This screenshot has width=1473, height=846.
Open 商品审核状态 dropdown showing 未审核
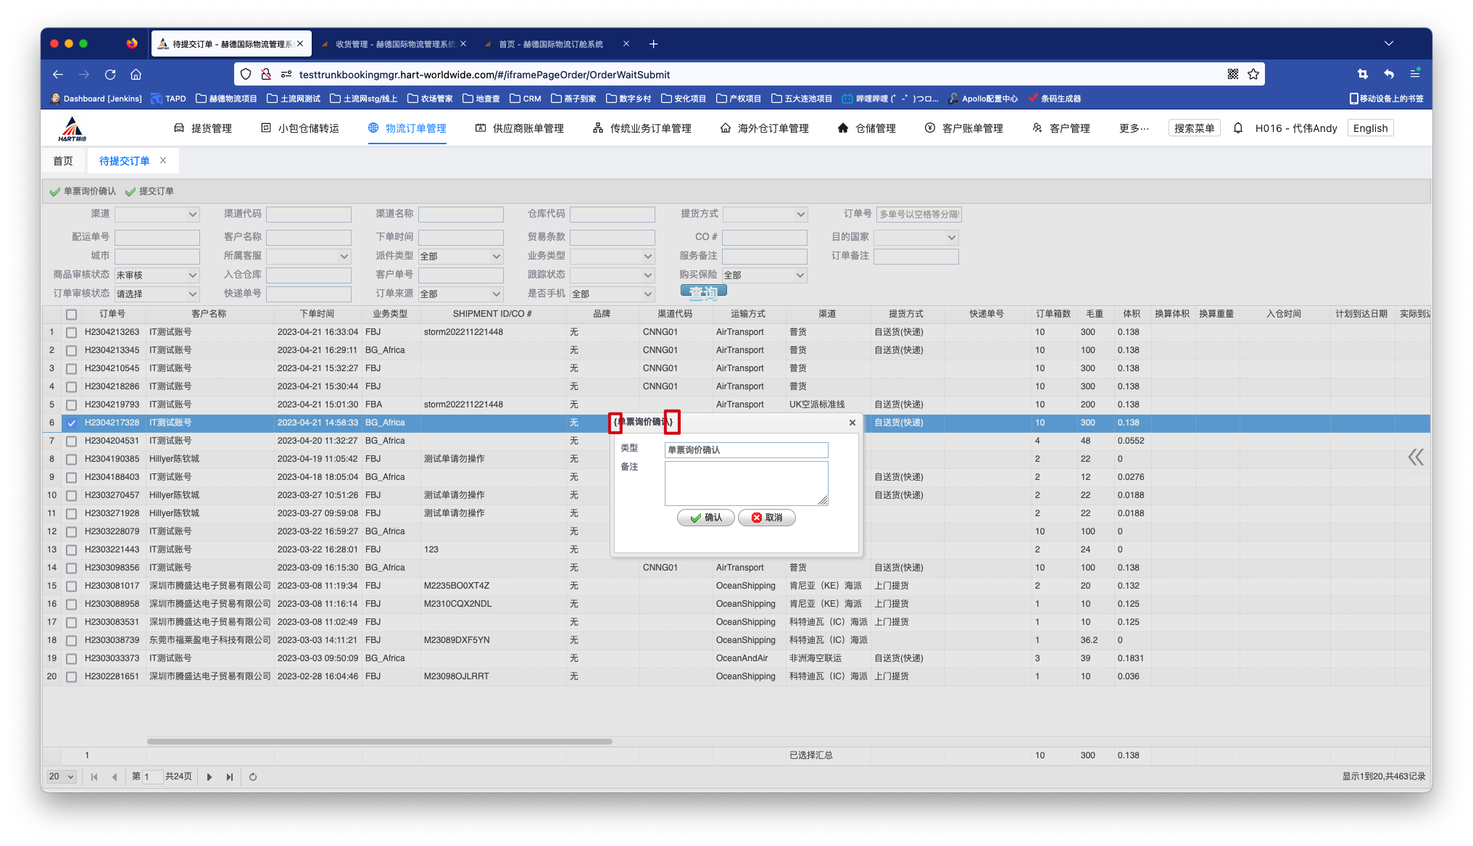click(157, 275)
